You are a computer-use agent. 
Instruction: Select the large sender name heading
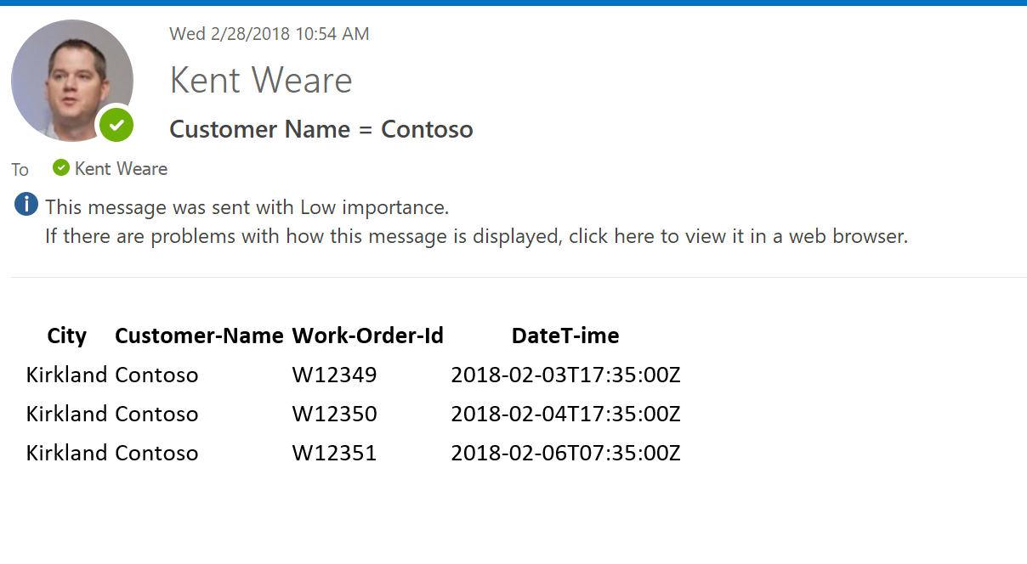coord(261,81)
